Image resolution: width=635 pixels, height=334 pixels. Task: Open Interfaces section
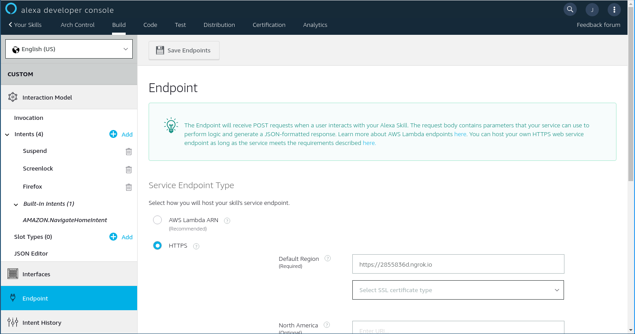tap(68, 274)
